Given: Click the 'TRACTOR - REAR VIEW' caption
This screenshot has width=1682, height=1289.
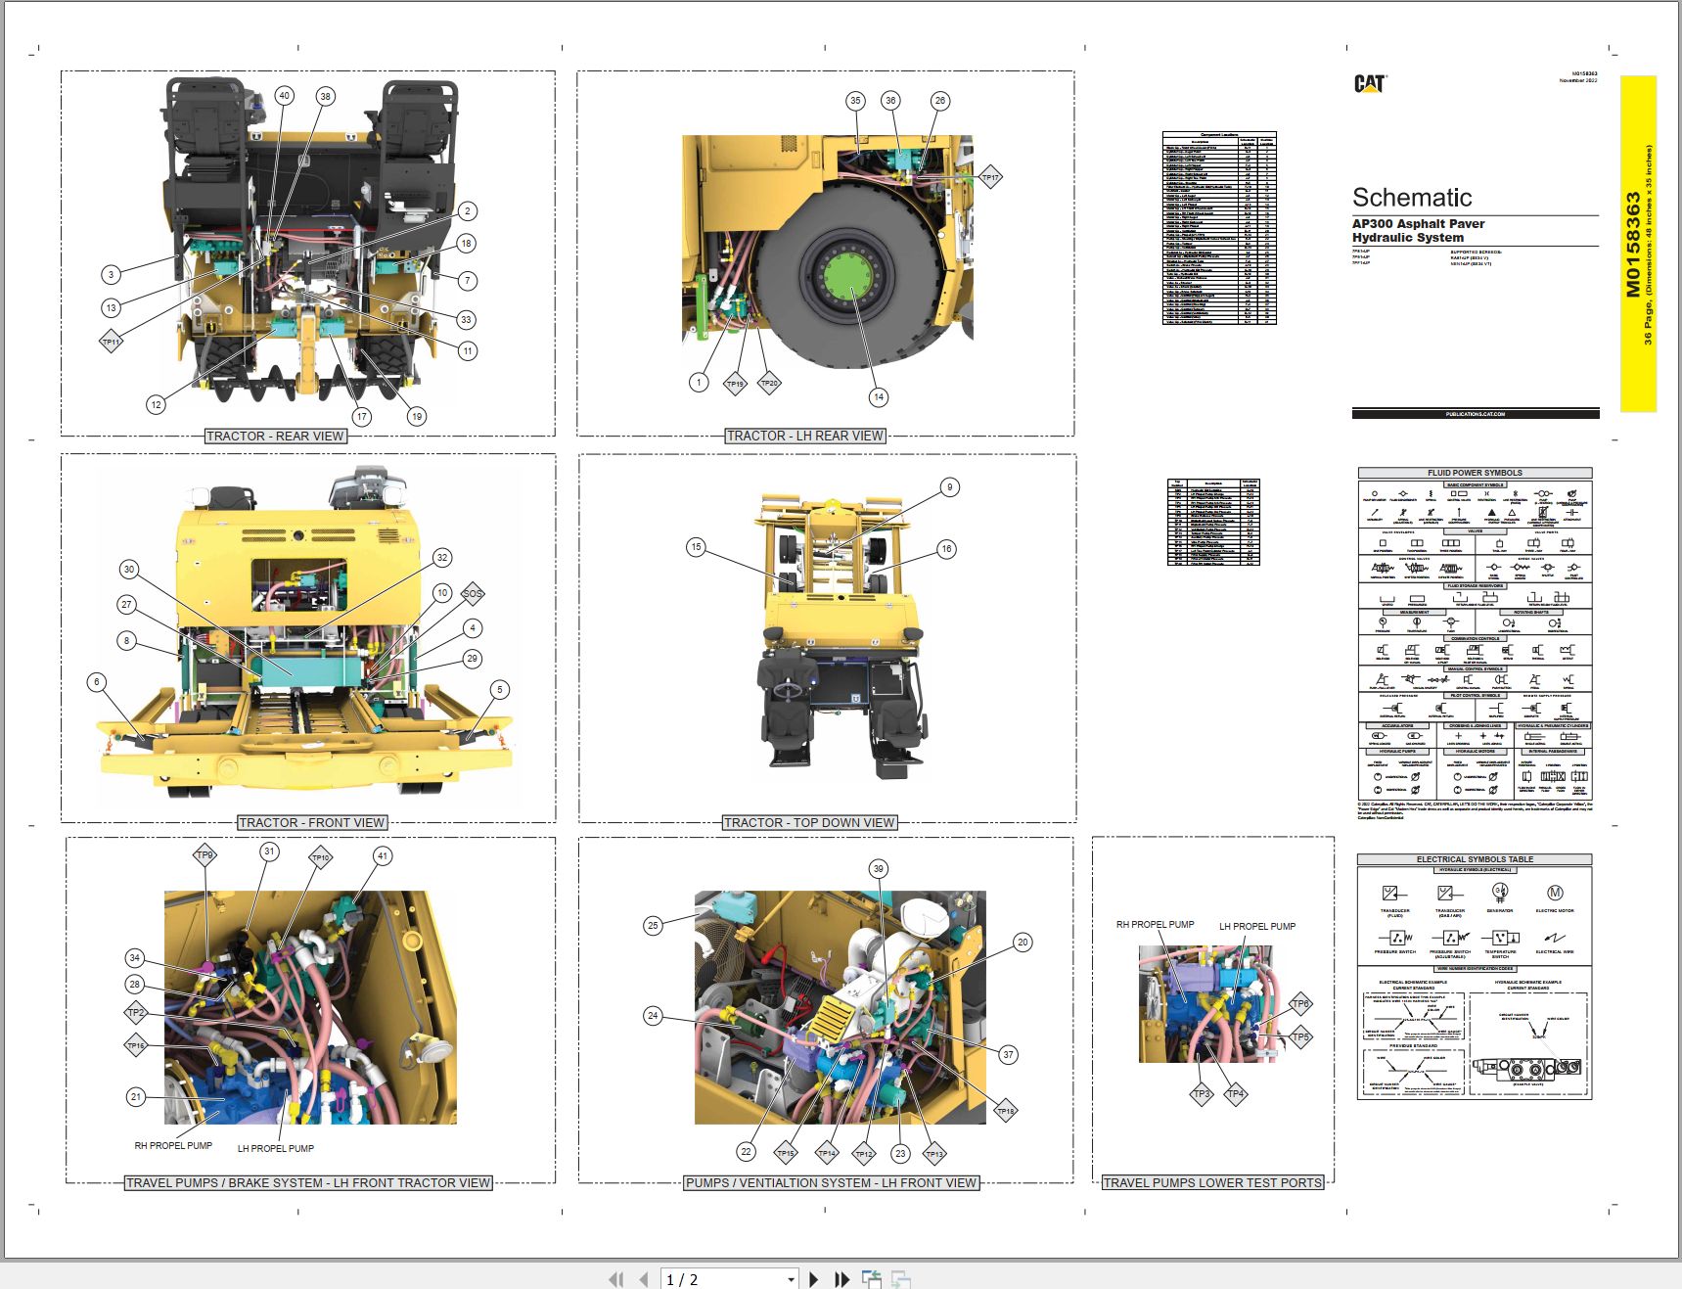Looking at the screenshot, I should (275, 437).
